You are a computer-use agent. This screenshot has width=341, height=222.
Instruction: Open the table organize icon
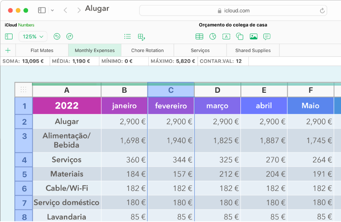pyautogui.click(x=141, y=37)
